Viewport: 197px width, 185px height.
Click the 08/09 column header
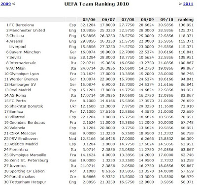(147, 20)
